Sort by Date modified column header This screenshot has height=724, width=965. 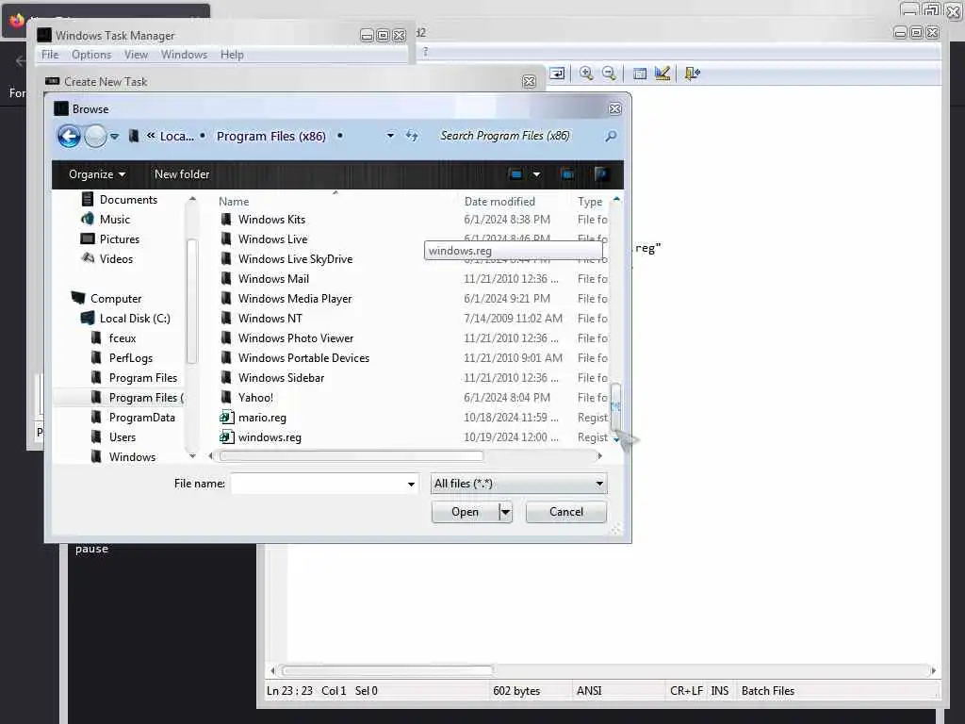click(499, 202)
